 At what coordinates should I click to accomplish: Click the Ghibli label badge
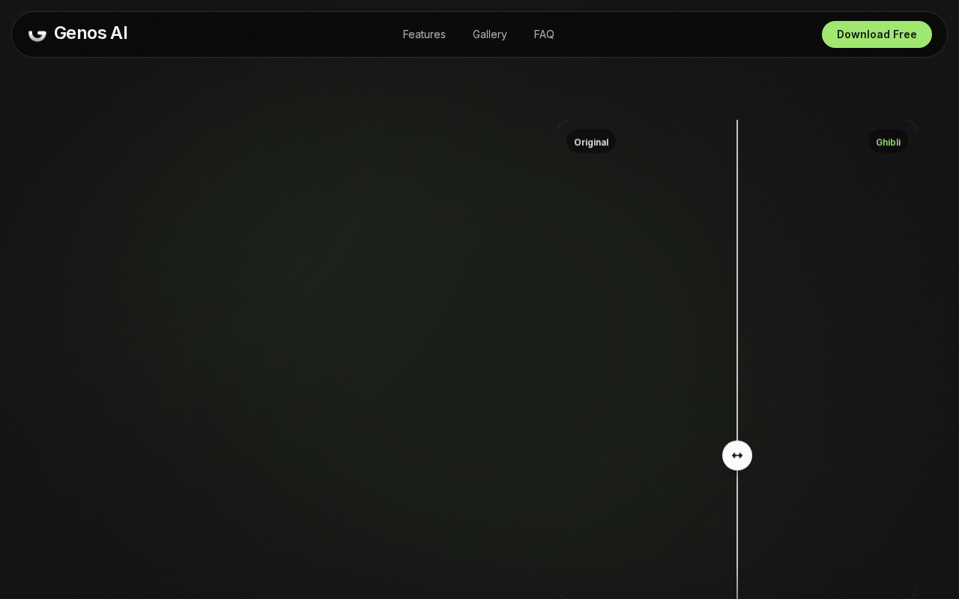click(x=888, y=142)
